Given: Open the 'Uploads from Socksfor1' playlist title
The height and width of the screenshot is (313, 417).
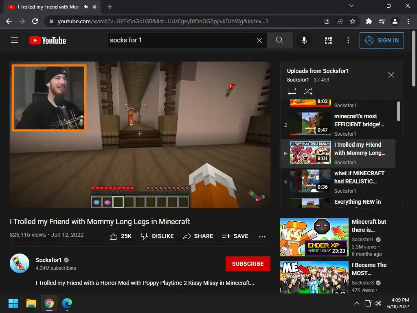Looking at the screenshot, I should point(318,71).
